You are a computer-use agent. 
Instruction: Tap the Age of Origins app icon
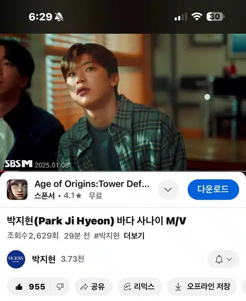pyautogui.click(x=17, y=190)
